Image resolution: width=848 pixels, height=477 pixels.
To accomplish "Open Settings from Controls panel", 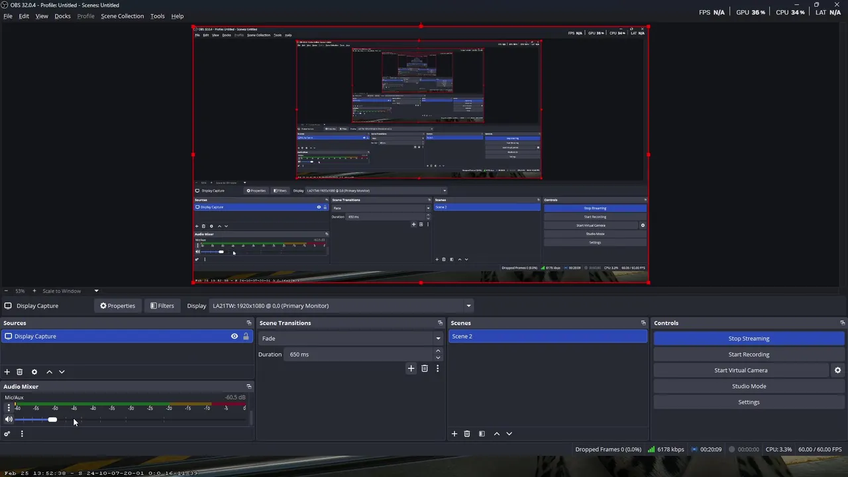I will [x=749, y=402].
